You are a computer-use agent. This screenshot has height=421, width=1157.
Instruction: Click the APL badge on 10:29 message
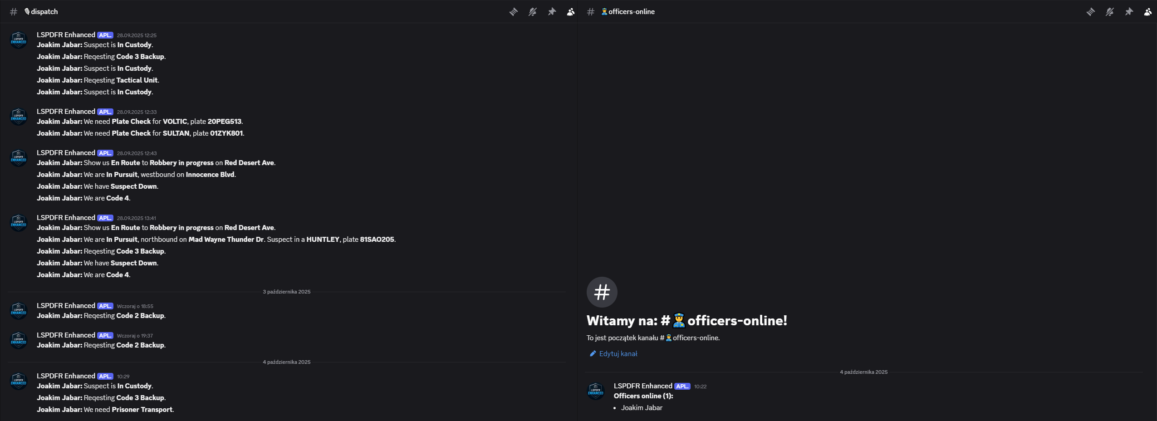point(105,377)
